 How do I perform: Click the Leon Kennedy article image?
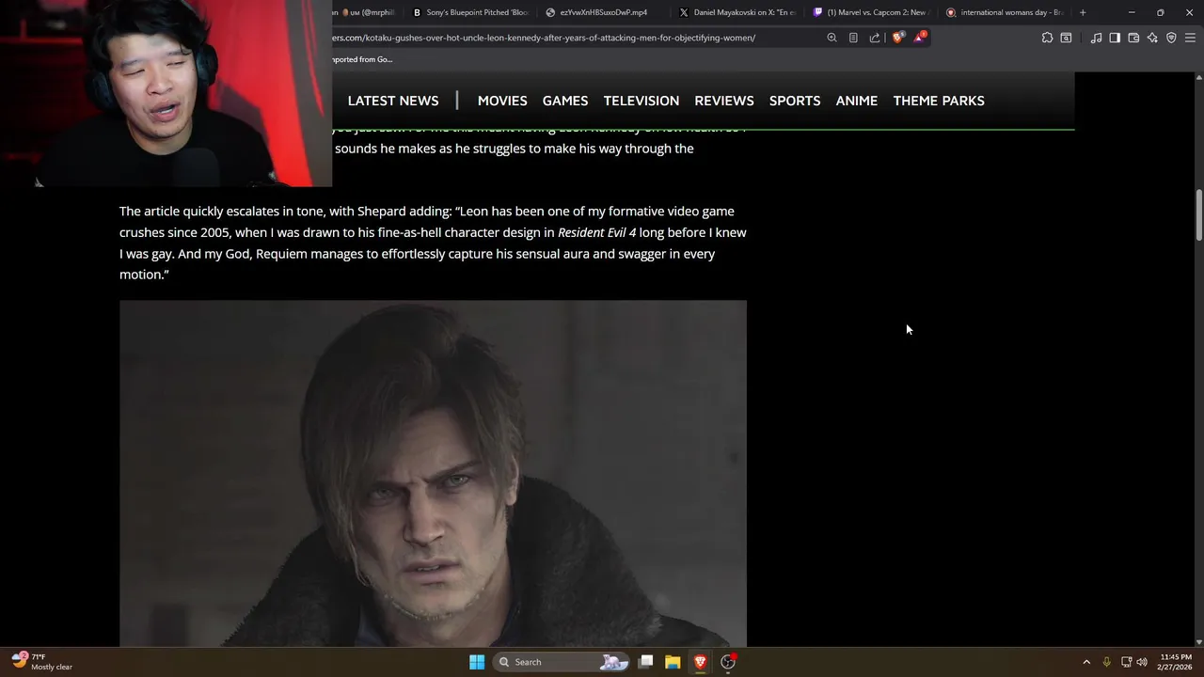pos(433,473)
